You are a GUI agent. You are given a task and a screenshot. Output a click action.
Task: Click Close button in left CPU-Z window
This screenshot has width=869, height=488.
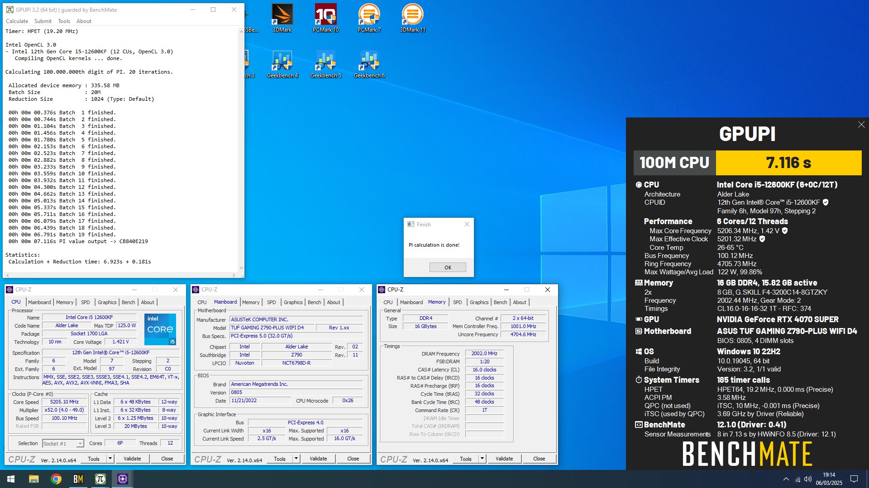167,459
